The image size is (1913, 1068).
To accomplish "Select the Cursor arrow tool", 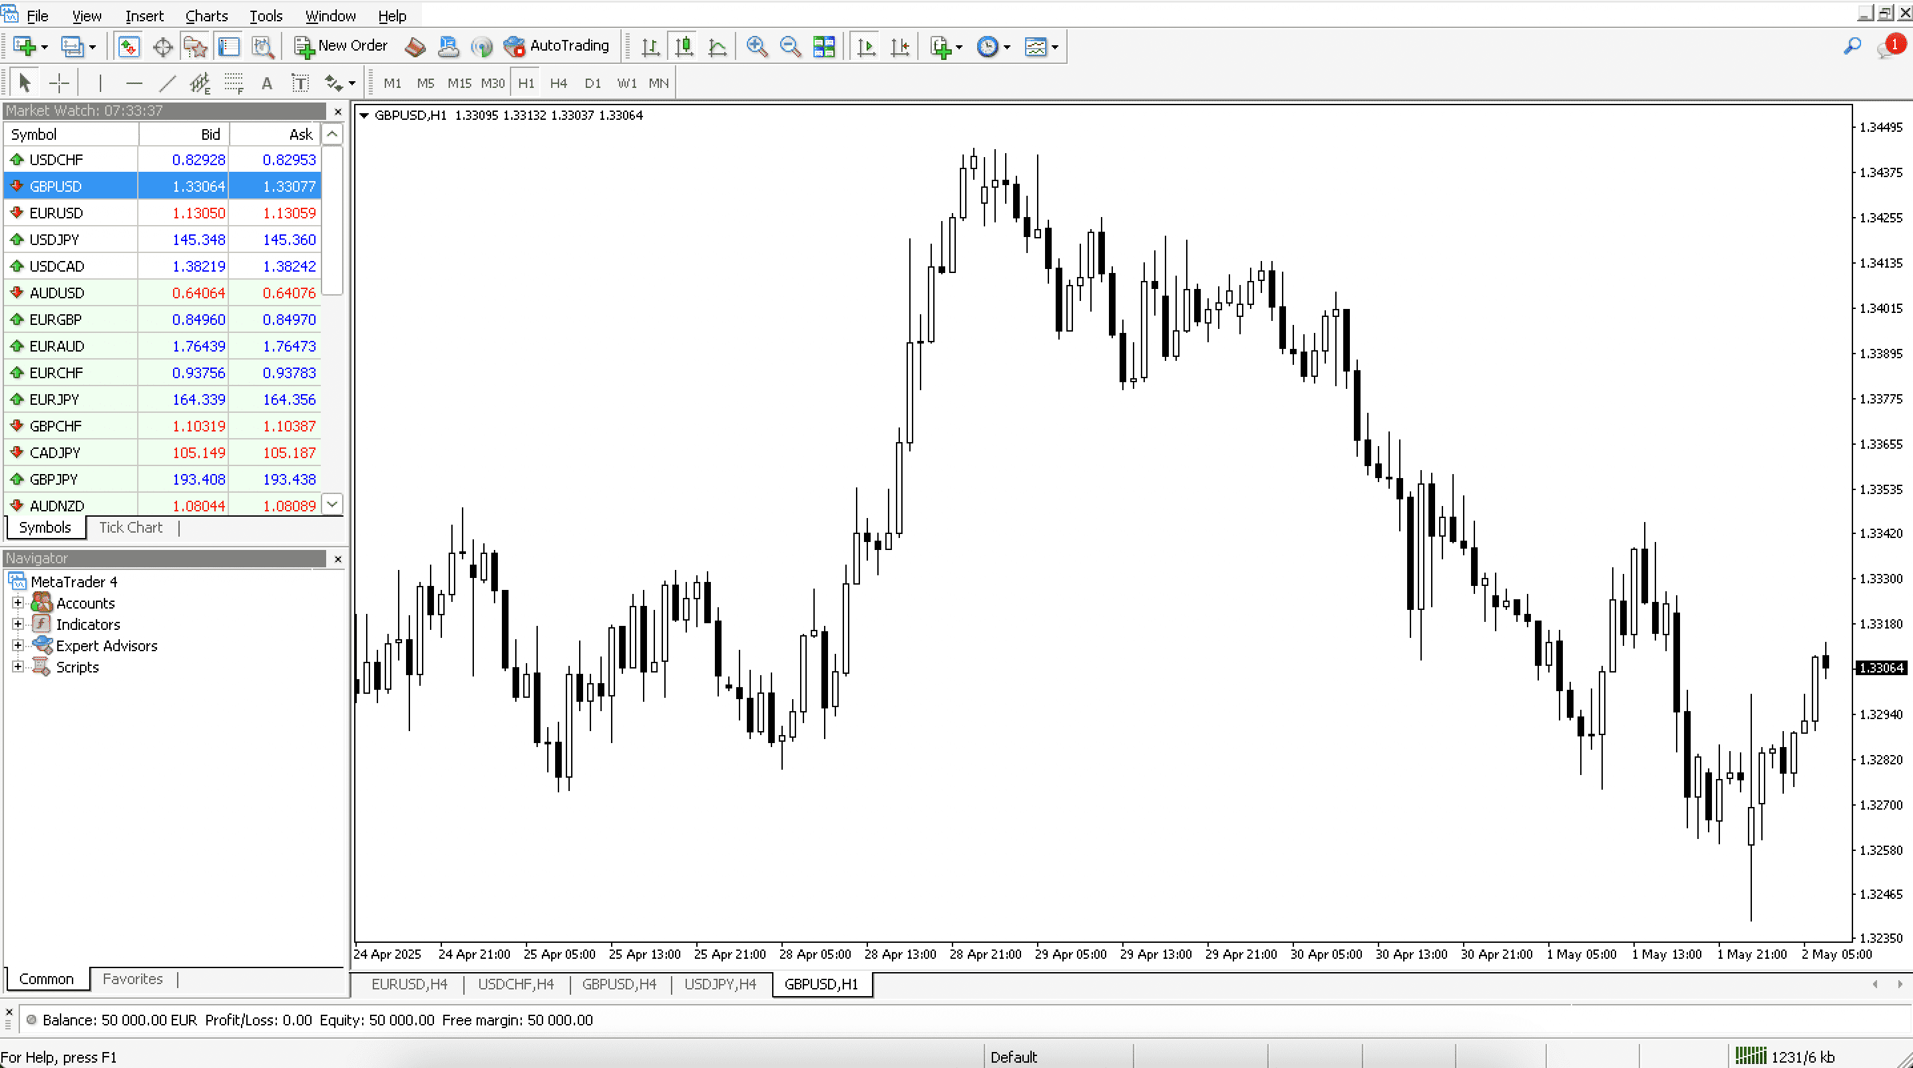I will pos(25,83).
